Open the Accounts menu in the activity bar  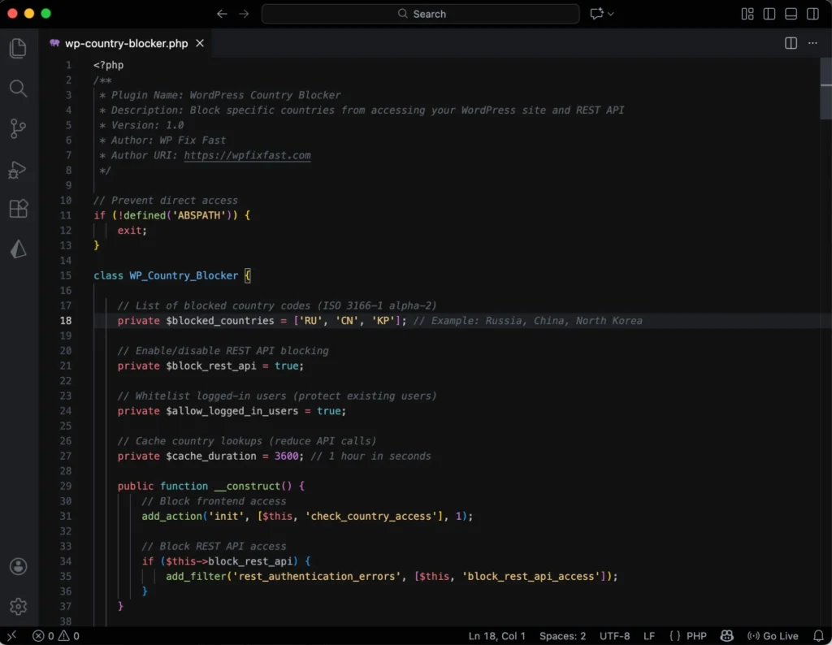click(x=18, y=566)
